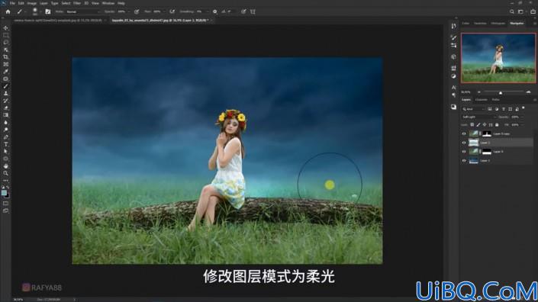This screenshot has height=302, width=538.
Task: Toggle lock position icon
Action: pos(485,125)
